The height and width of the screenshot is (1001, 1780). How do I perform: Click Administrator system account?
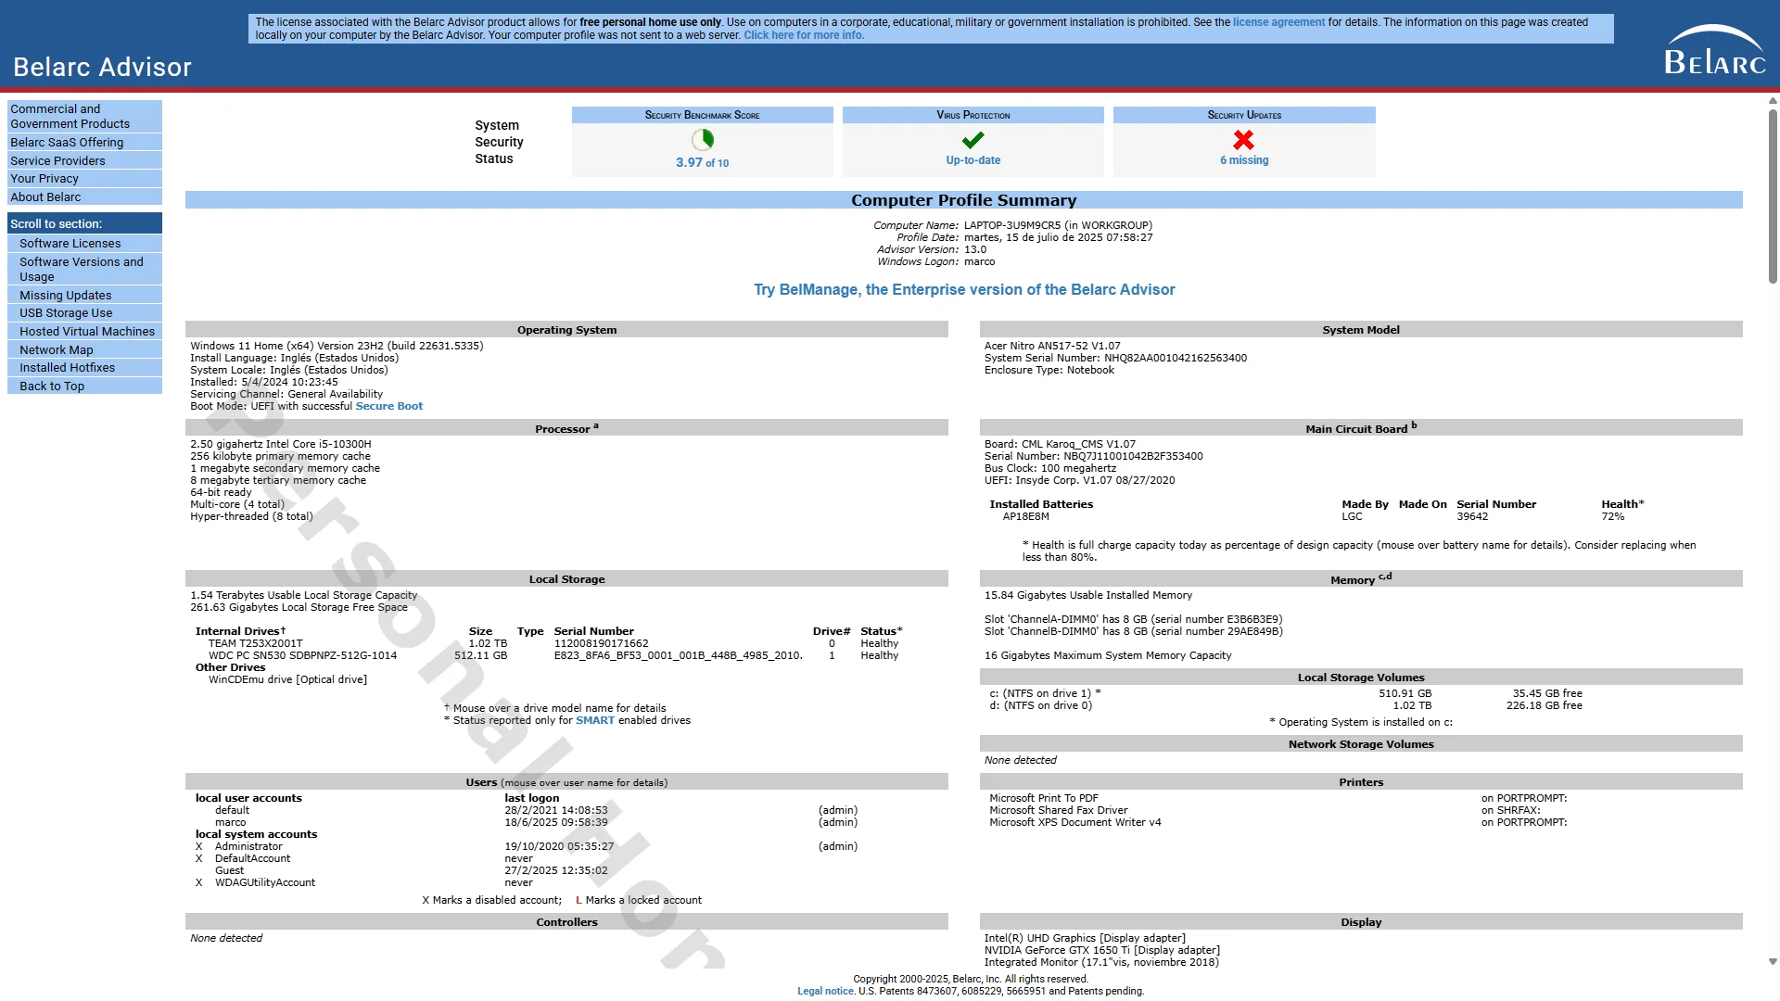coord(248,846)
